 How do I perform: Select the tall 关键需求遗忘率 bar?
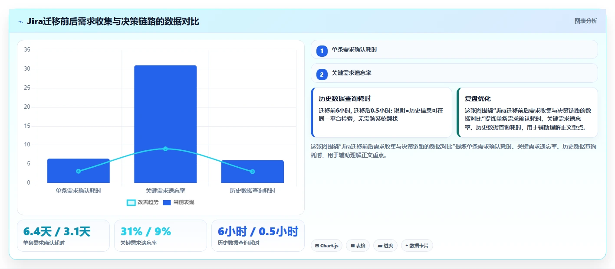coord(165,124)
